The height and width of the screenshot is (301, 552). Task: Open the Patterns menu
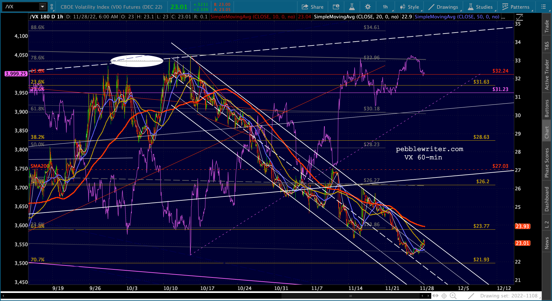point(516,7)
